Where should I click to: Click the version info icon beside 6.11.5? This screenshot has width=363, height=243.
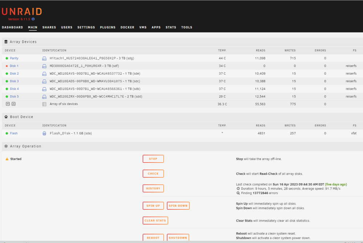(33, 19)
